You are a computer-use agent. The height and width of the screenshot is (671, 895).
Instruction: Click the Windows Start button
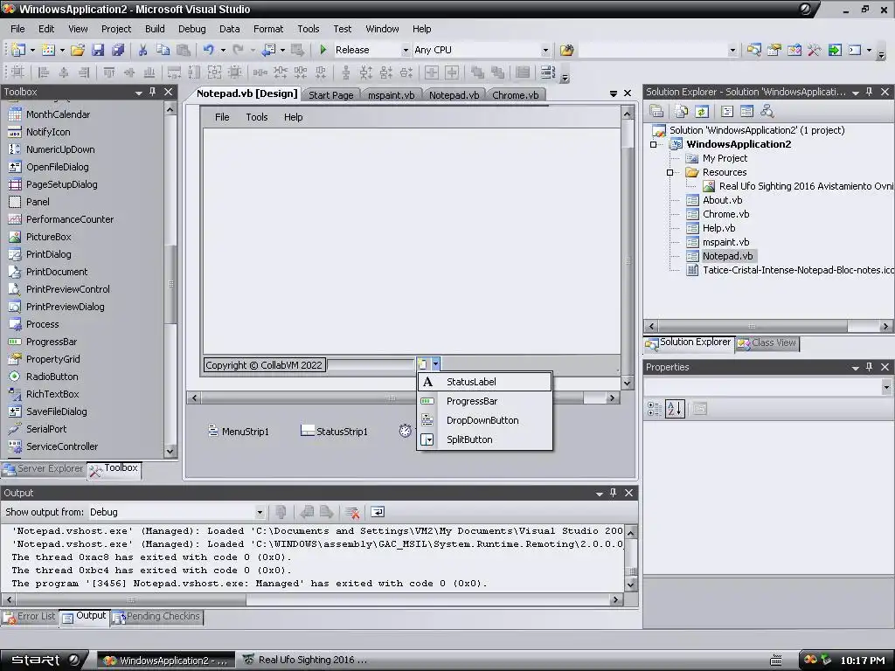(x=43, y=661)
